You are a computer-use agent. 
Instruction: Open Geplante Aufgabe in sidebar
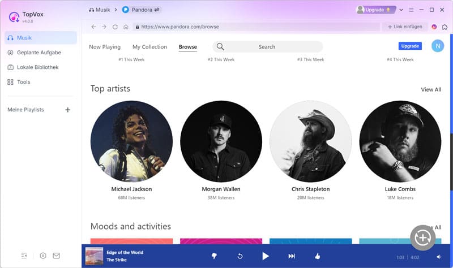40,53
